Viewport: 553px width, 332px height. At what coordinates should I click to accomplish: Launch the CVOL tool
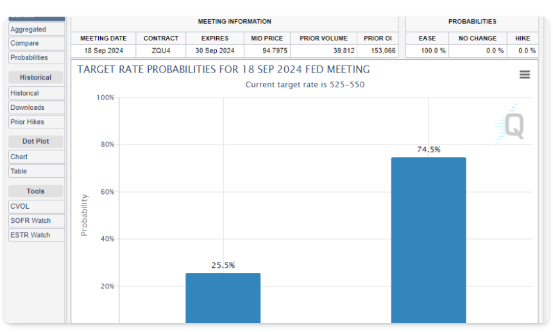[x=36, y=207]
